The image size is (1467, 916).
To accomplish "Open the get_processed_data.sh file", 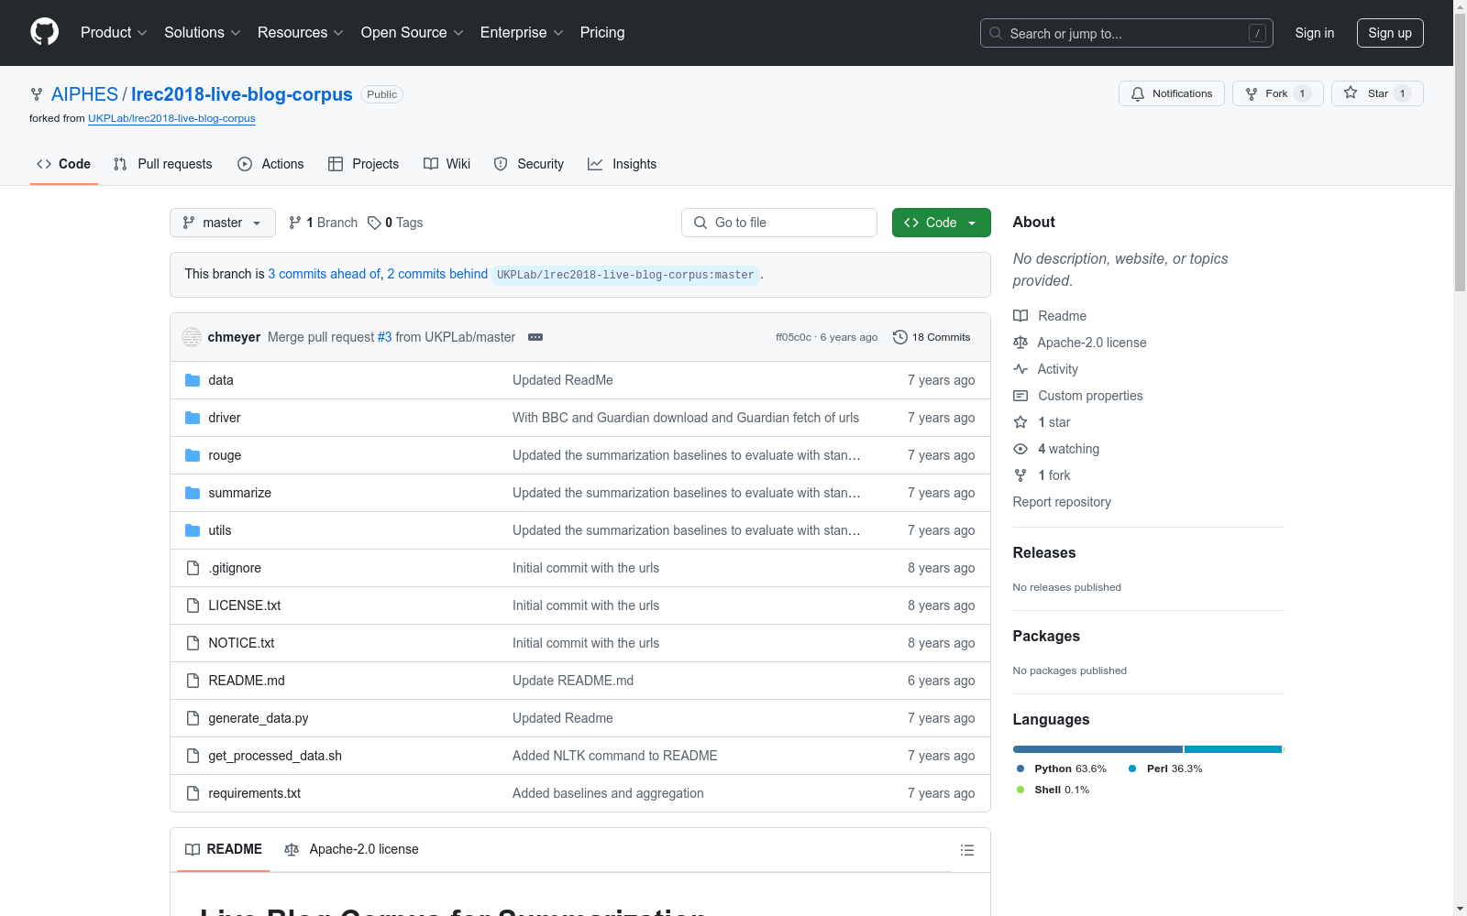I will click(275, 756).
